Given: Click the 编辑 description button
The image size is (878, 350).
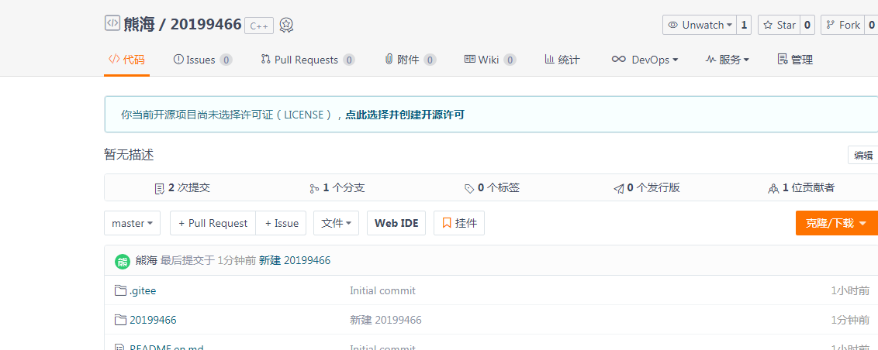Looking at the screenshot, I should (863, 155).
